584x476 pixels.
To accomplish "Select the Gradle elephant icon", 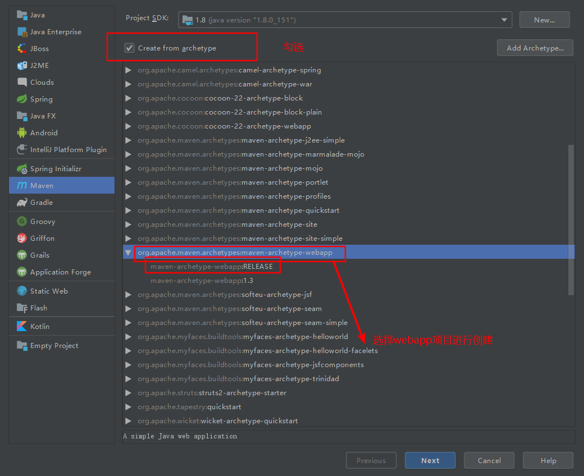I will click(22, 203).
